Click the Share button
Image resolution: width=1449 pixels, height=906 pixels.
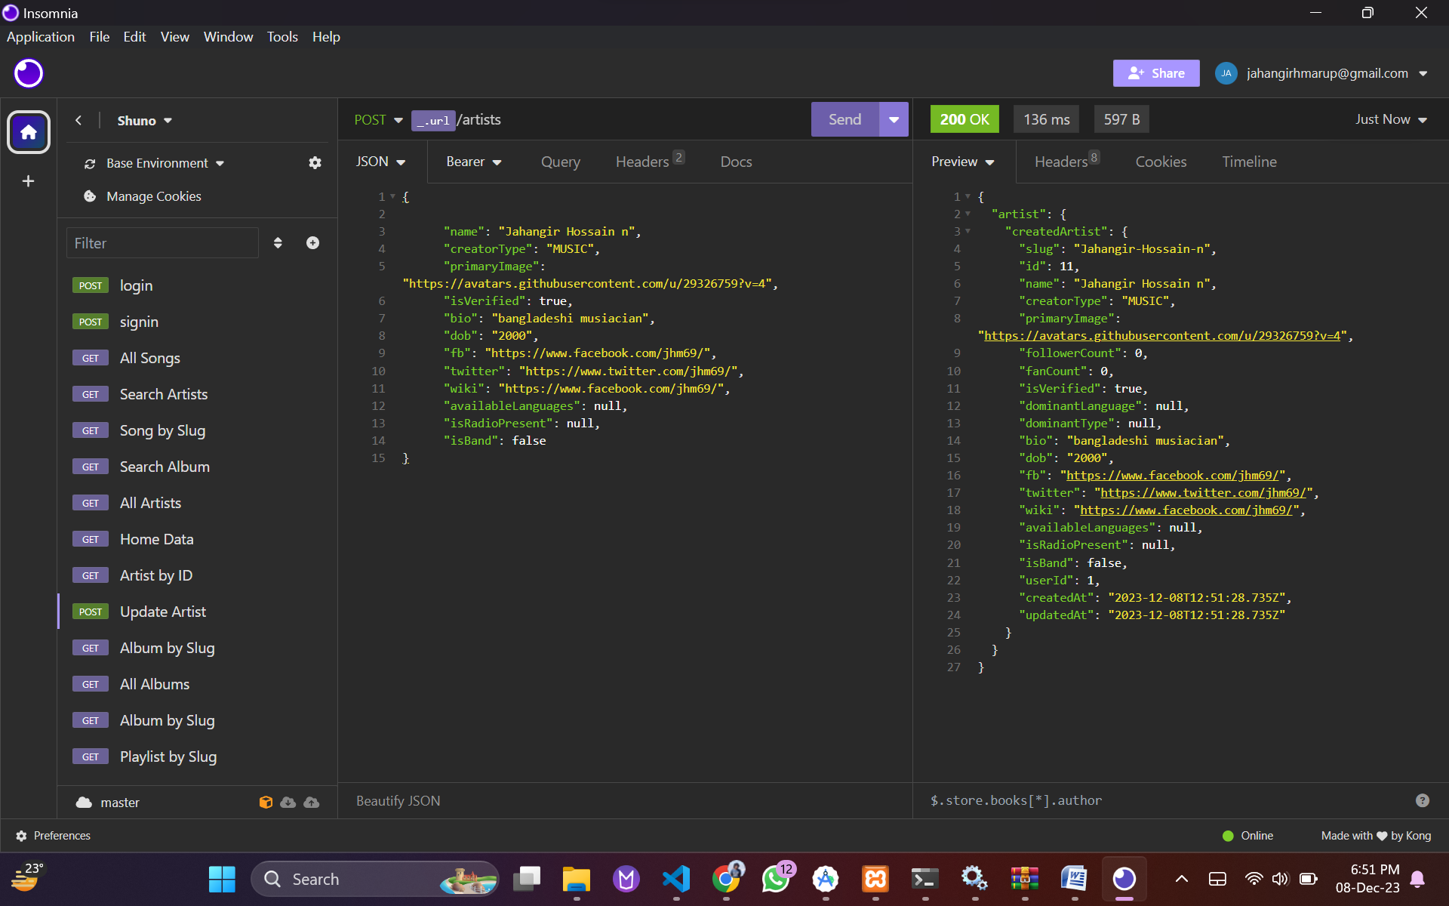1156,73
